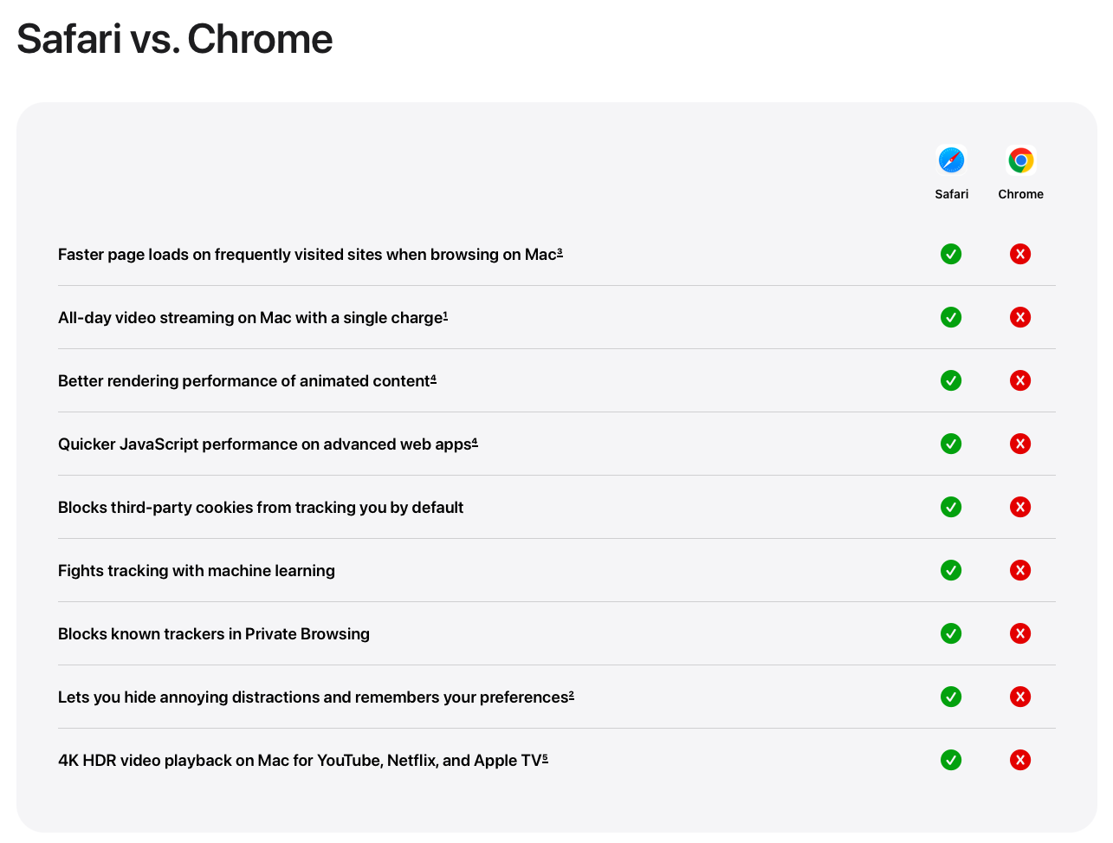The width and height of the screenshot is (1113, 843).
Task: Select '4K HDR video playback on Mac' text
Action: pos(173,761)
